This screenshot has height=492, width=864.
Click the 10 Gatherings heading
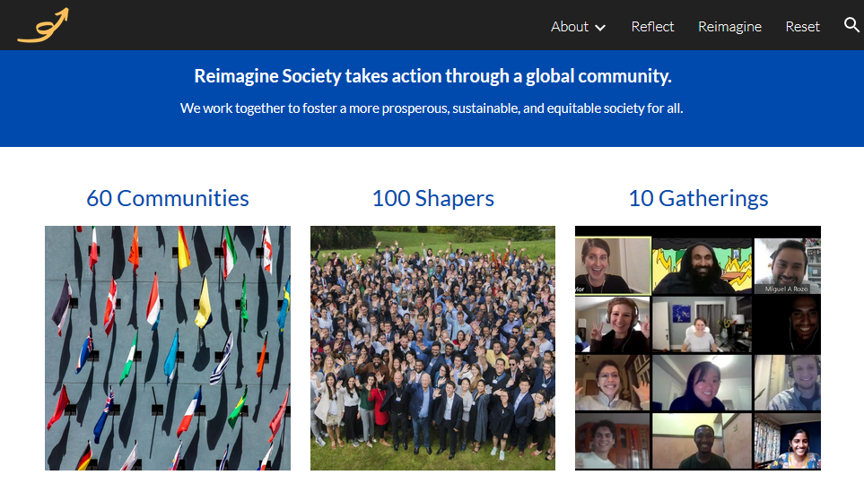698,198
